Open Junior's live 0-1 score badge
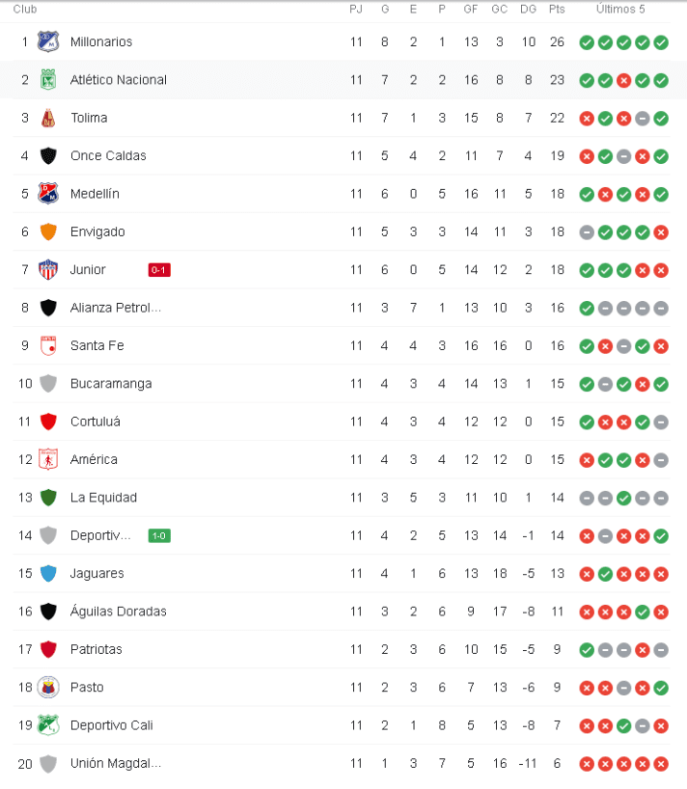687x789 pixels. (x=159, y=270)
